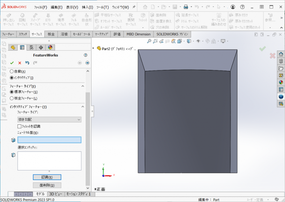Collapse the インタラクティブ フィーチャー section
The width and height of the screenshot is (285, 202).
click(83, 107)
